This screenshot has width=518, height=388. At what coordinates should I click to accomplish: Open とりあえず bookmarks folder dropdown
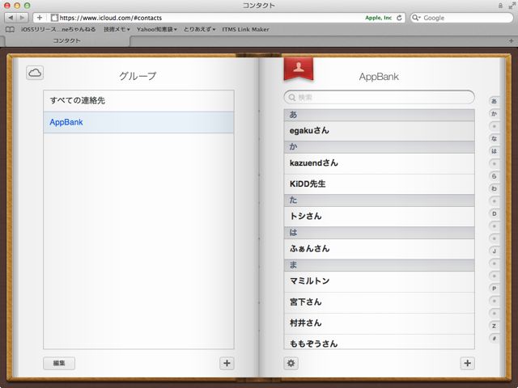pyautogui.click(x=200, y=29)
